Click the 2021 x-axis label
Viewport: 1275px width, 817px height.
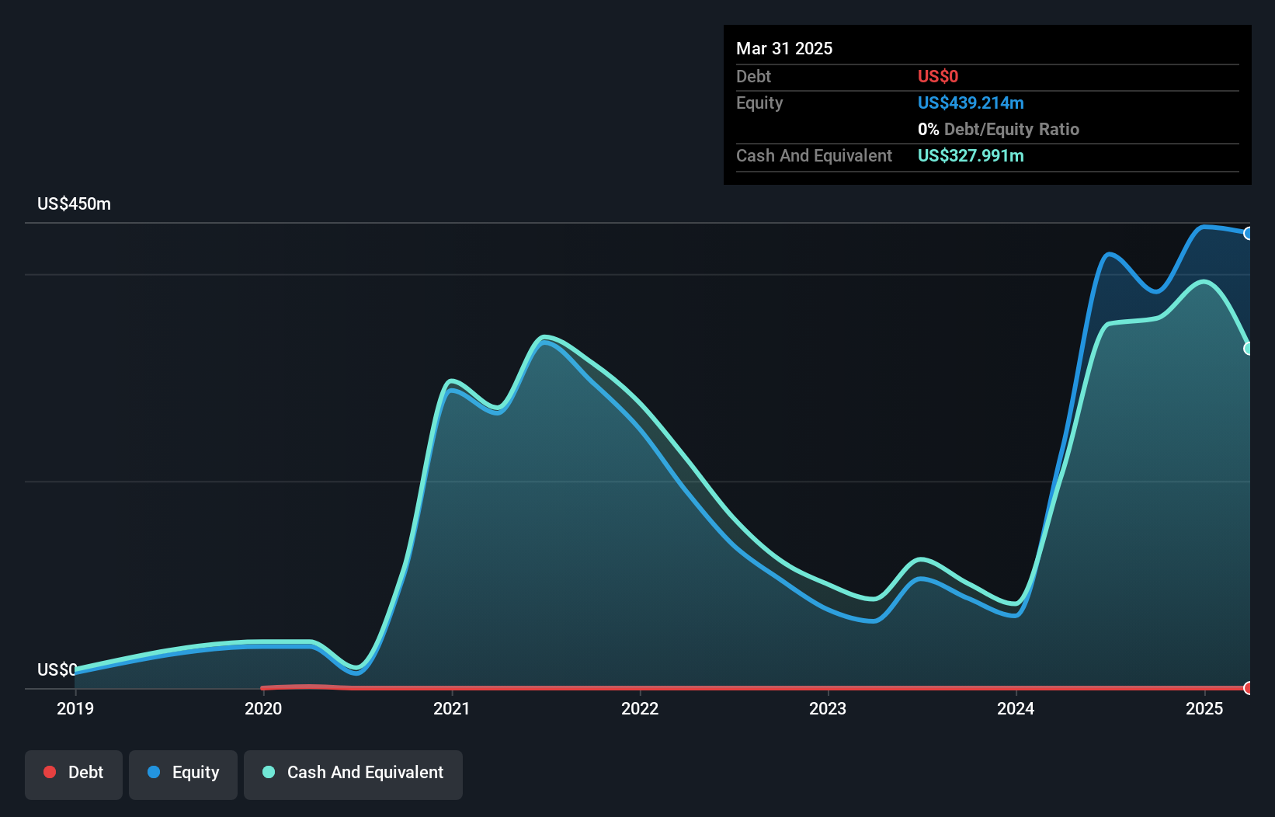pyautogui.click(x=452, y=708)
